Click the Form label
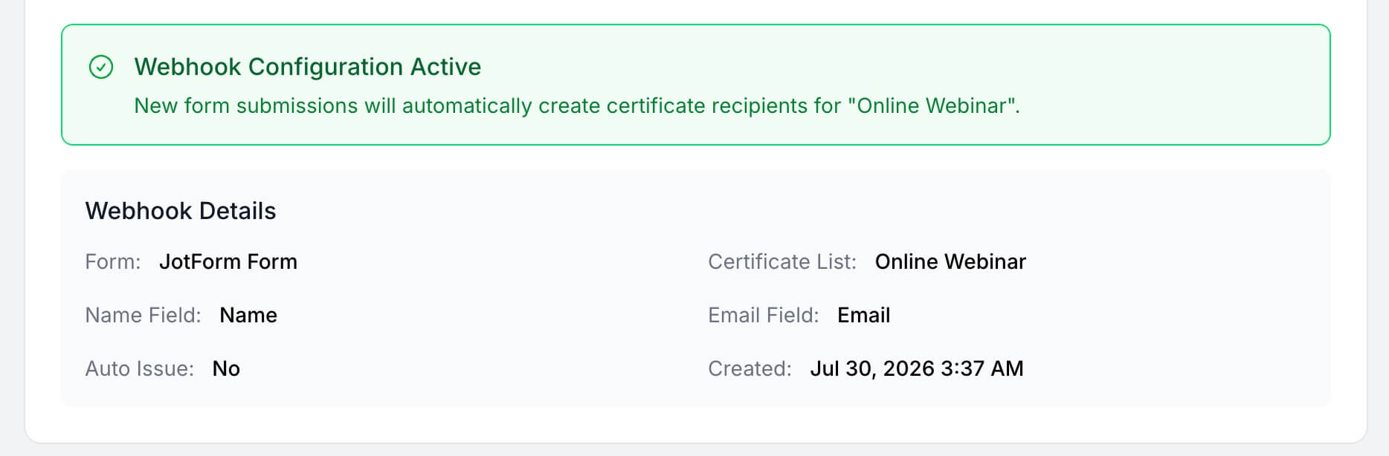This screenshot has height=456, width=1389. point(113,261)
